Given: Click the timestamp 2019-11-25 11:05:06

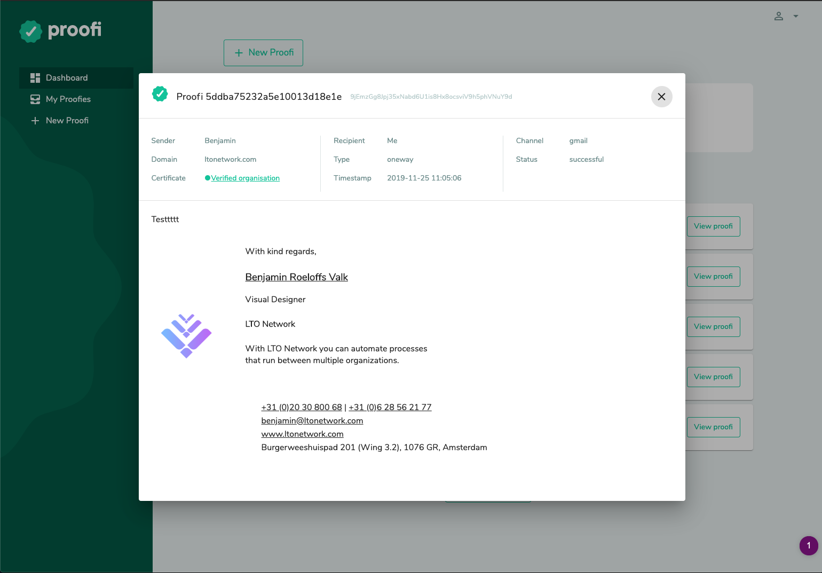Looking at the screenshot, I should (x=424, y=178).
